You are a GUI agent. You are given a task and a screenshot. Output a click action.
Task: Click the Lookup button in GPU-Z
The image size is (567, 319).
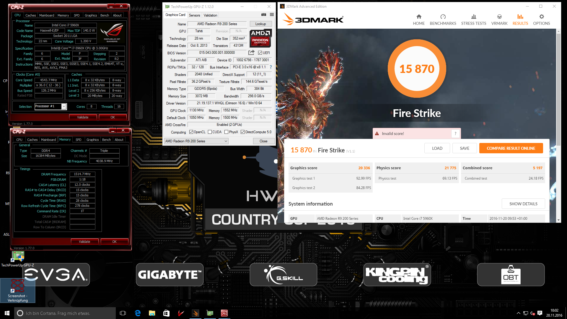[x=260, y=24]
